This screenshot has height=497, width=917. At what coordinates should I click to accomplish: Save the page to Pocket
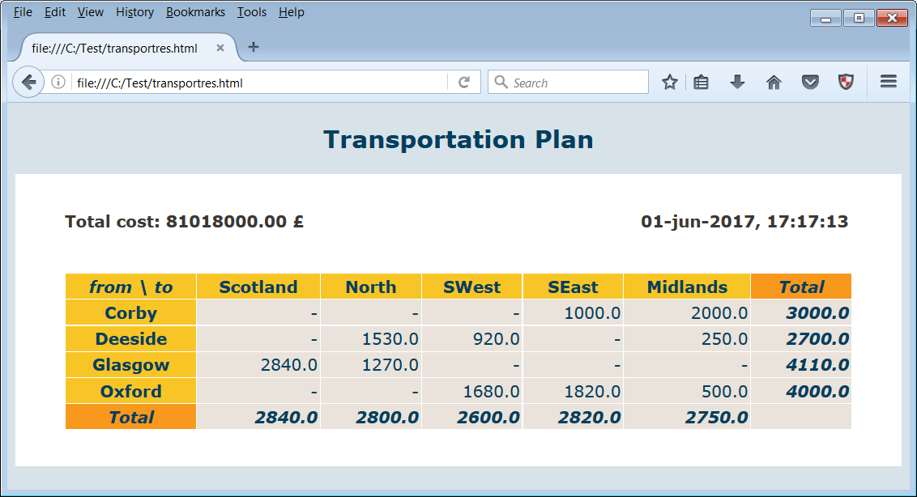(x=809, y=82)
